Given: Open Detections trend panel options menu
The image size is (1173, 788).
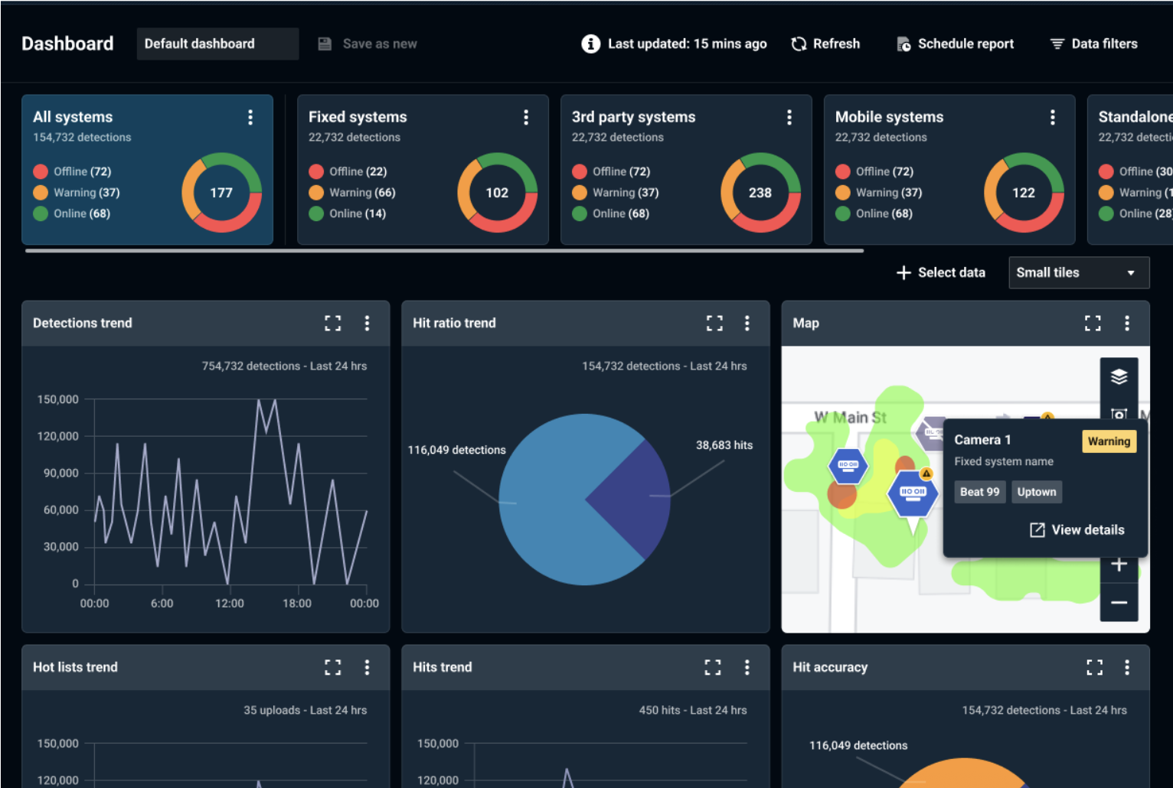Looking at the screenshot, I should pos(368,324).
